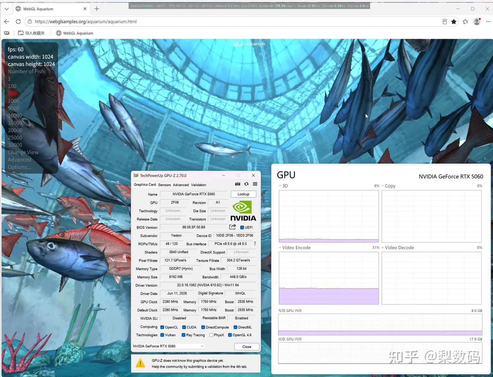Toggle the OpenCL checkbox
The image size is (493, 377).
162,327
